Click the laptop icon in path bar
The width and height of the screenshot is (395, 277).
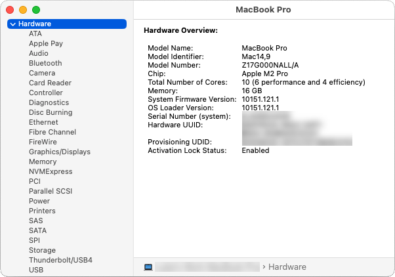148,267
